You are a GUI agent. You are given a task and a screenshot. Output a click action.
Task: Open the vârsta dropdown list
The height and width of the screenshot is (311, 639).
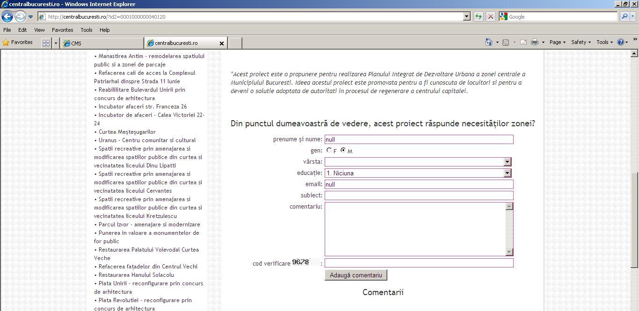coord(418,162)
